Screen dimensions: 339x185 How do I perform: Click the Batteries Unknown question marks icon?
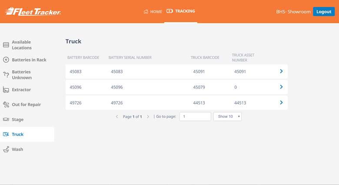[x=6, y=75]
